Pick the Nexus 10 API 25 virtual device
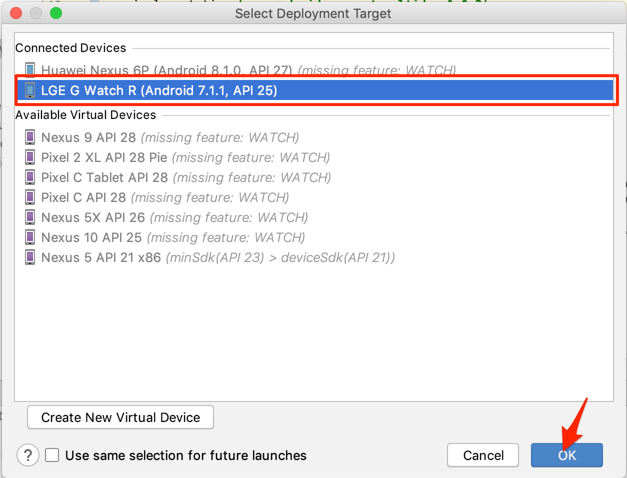The image size is (627, 478). pyautogui.click(x=91, y=237)
